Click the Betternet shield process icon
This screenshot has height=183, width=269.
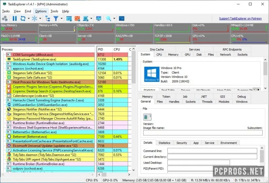coord(9,137)
